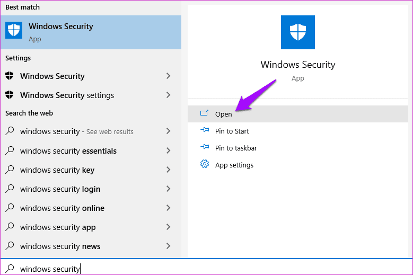
Task: Click the Windows Security shield icon in Best match
Action: pos(14,31)
